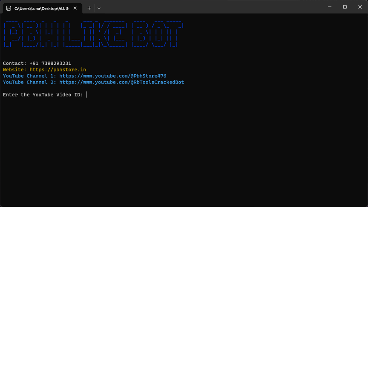The width and height of the screenshot is (368, 368).
Task: Click the contact phone number 7398293231
Action: (x=56, y=63)
